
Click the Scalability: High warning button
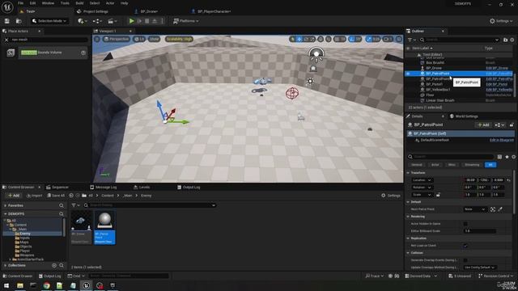179,39
